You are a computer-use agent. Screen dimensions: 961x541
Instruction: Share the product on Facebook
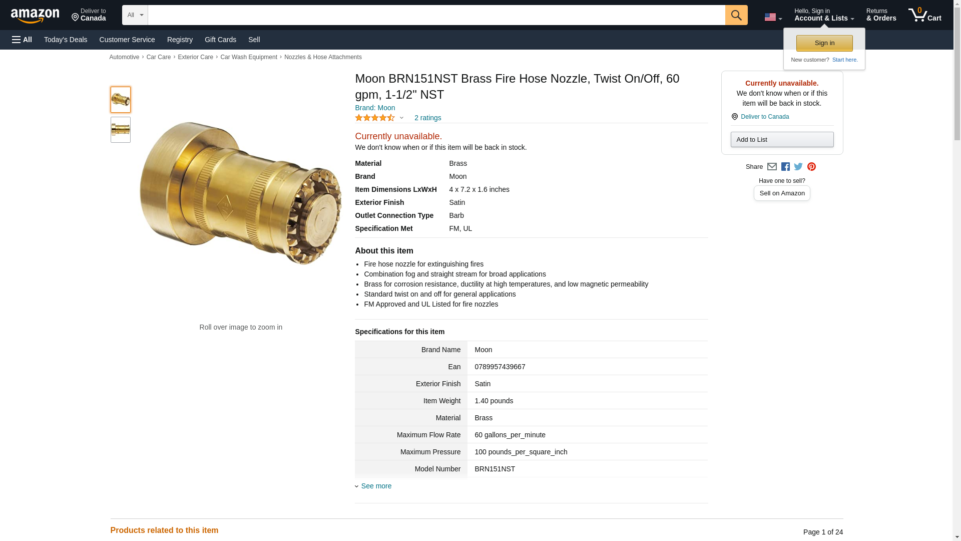785,167
